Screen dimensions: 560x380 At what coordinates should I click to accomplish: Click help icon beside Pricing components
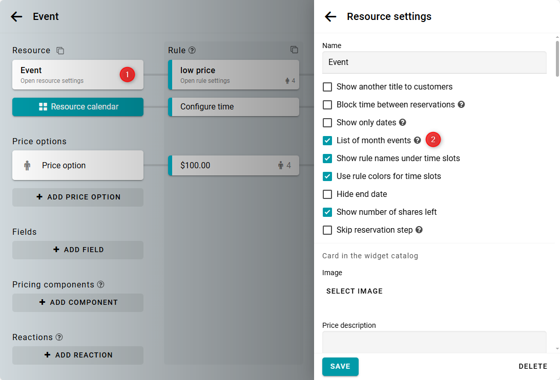pyautogui.click(x=100, y=285)
